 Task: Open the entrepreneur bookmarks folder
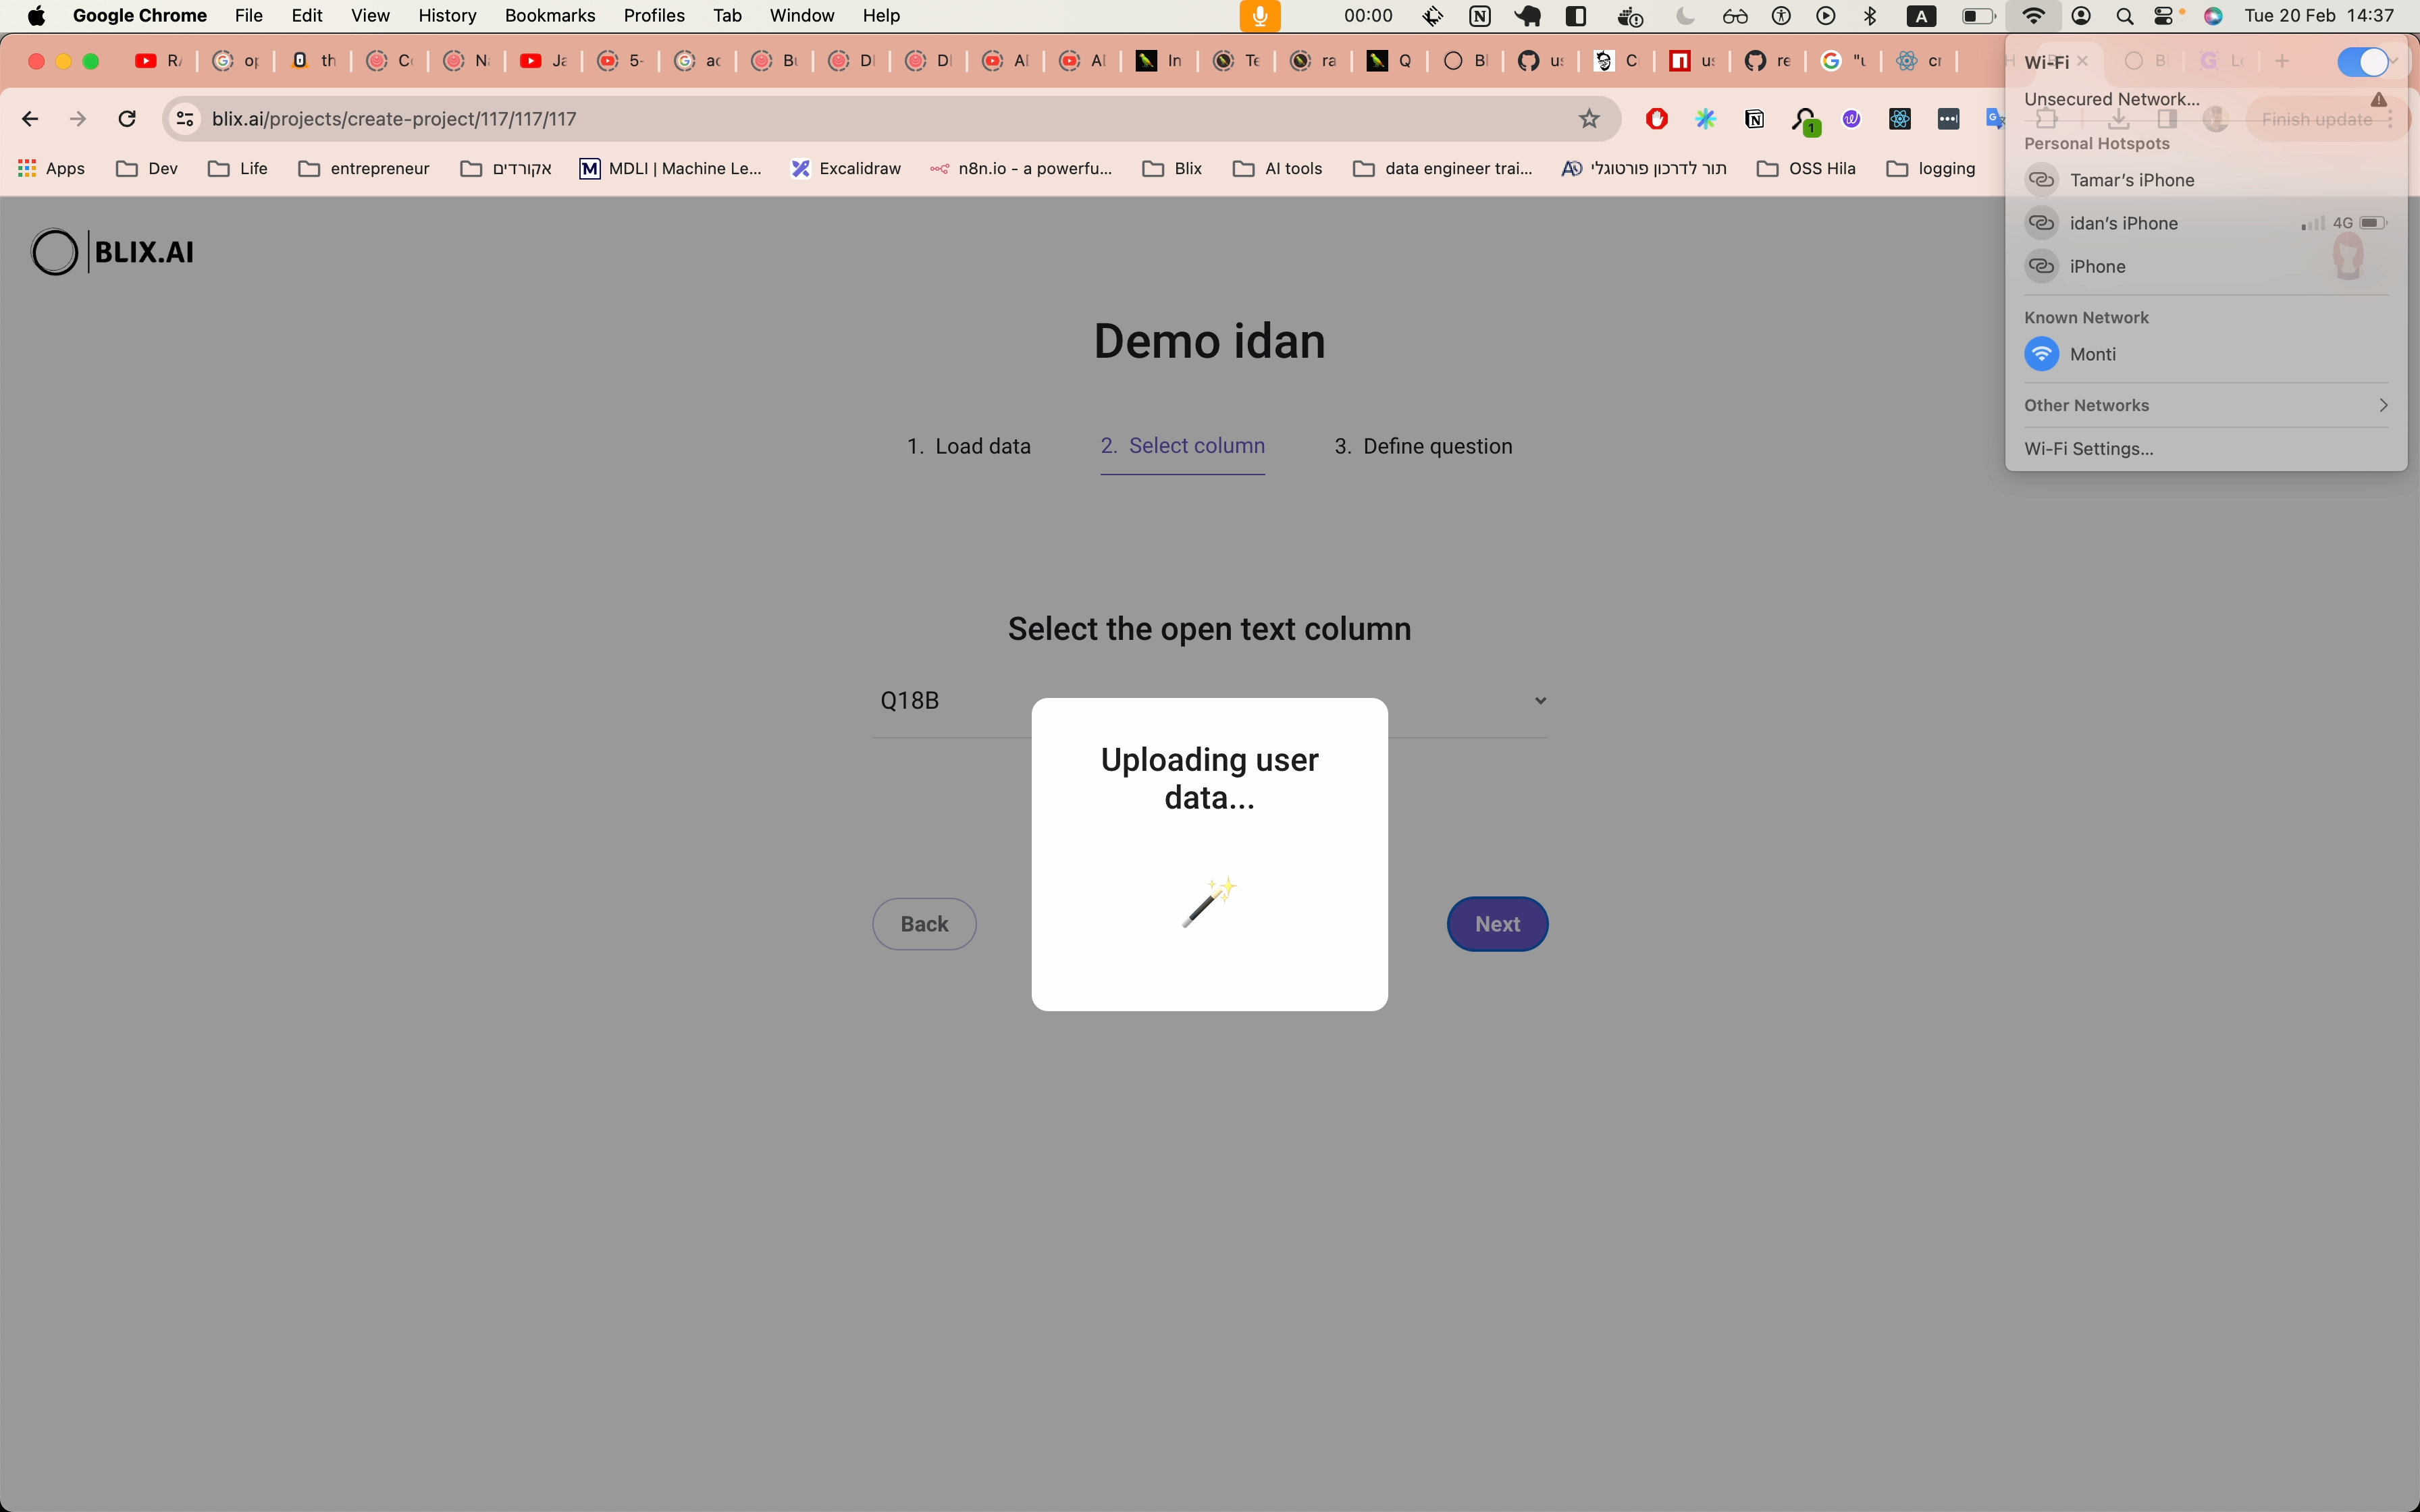(x=364, y=168)
